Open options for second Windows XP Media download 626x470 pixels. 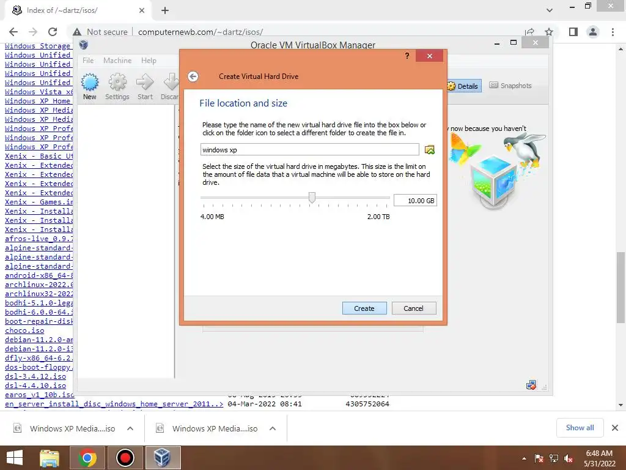click(x=273, y=428)
